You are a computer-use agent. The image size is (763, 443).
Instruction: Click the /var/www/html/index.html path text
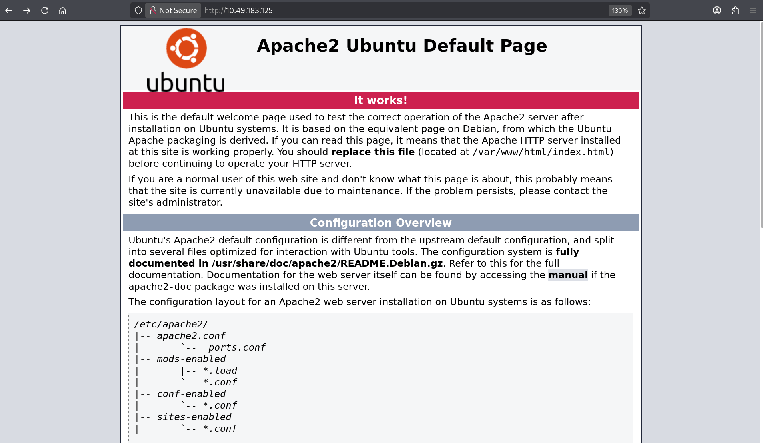click(541, 152)
